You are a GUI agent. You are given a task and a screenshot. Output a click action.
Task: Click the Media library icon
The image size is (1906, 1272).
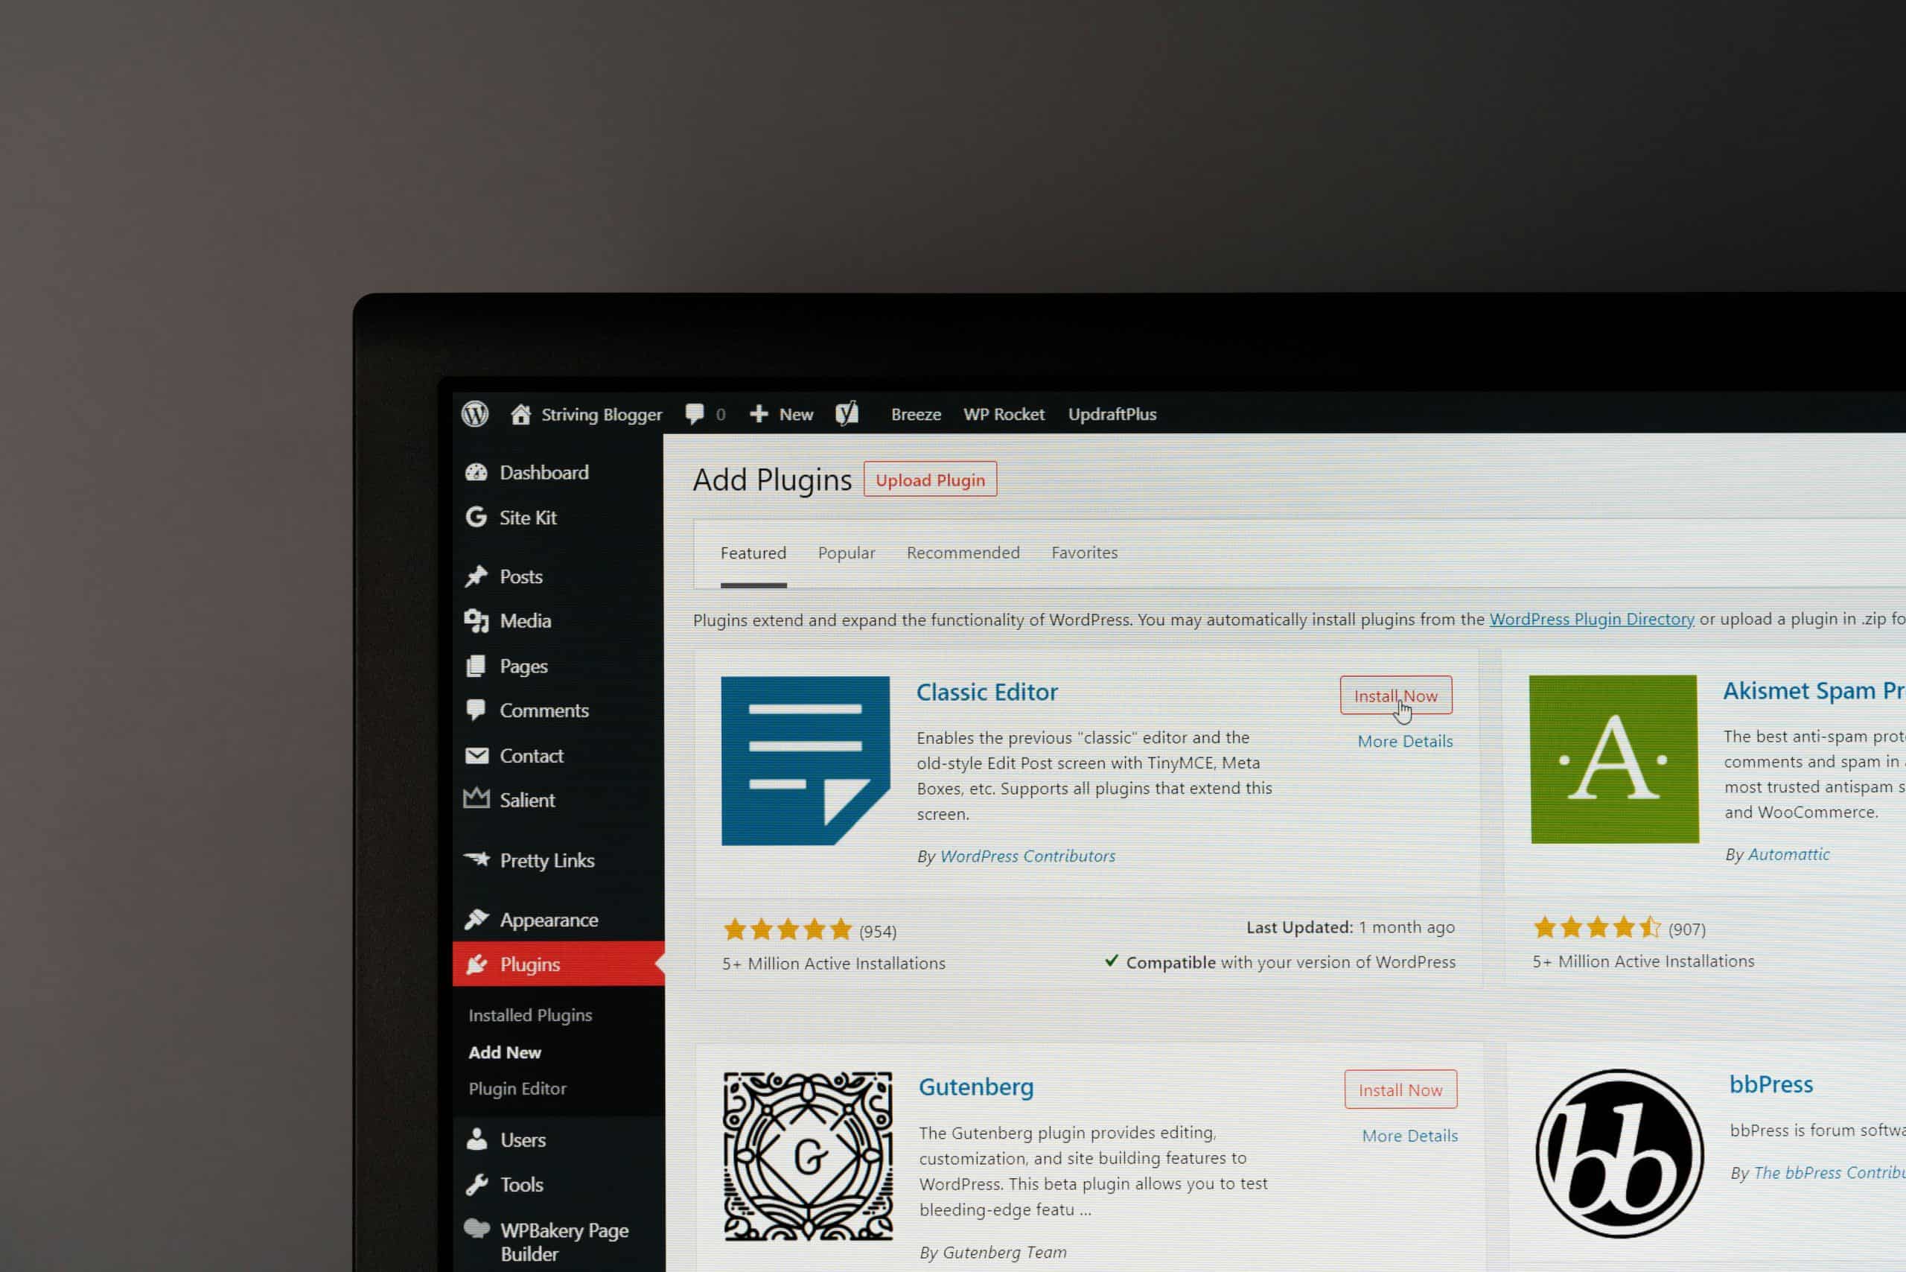(x=476, y=620)
